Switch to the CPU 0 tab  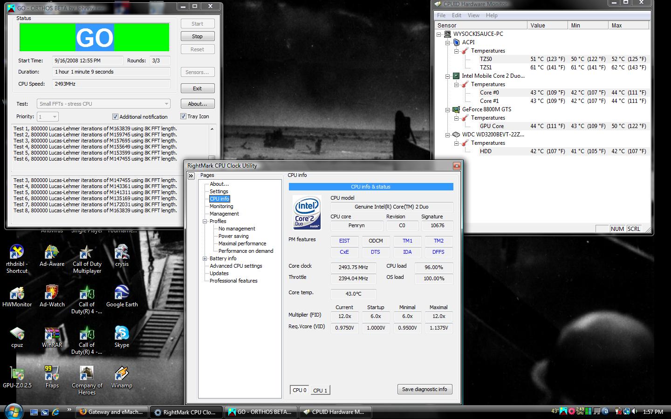point(300,390)
